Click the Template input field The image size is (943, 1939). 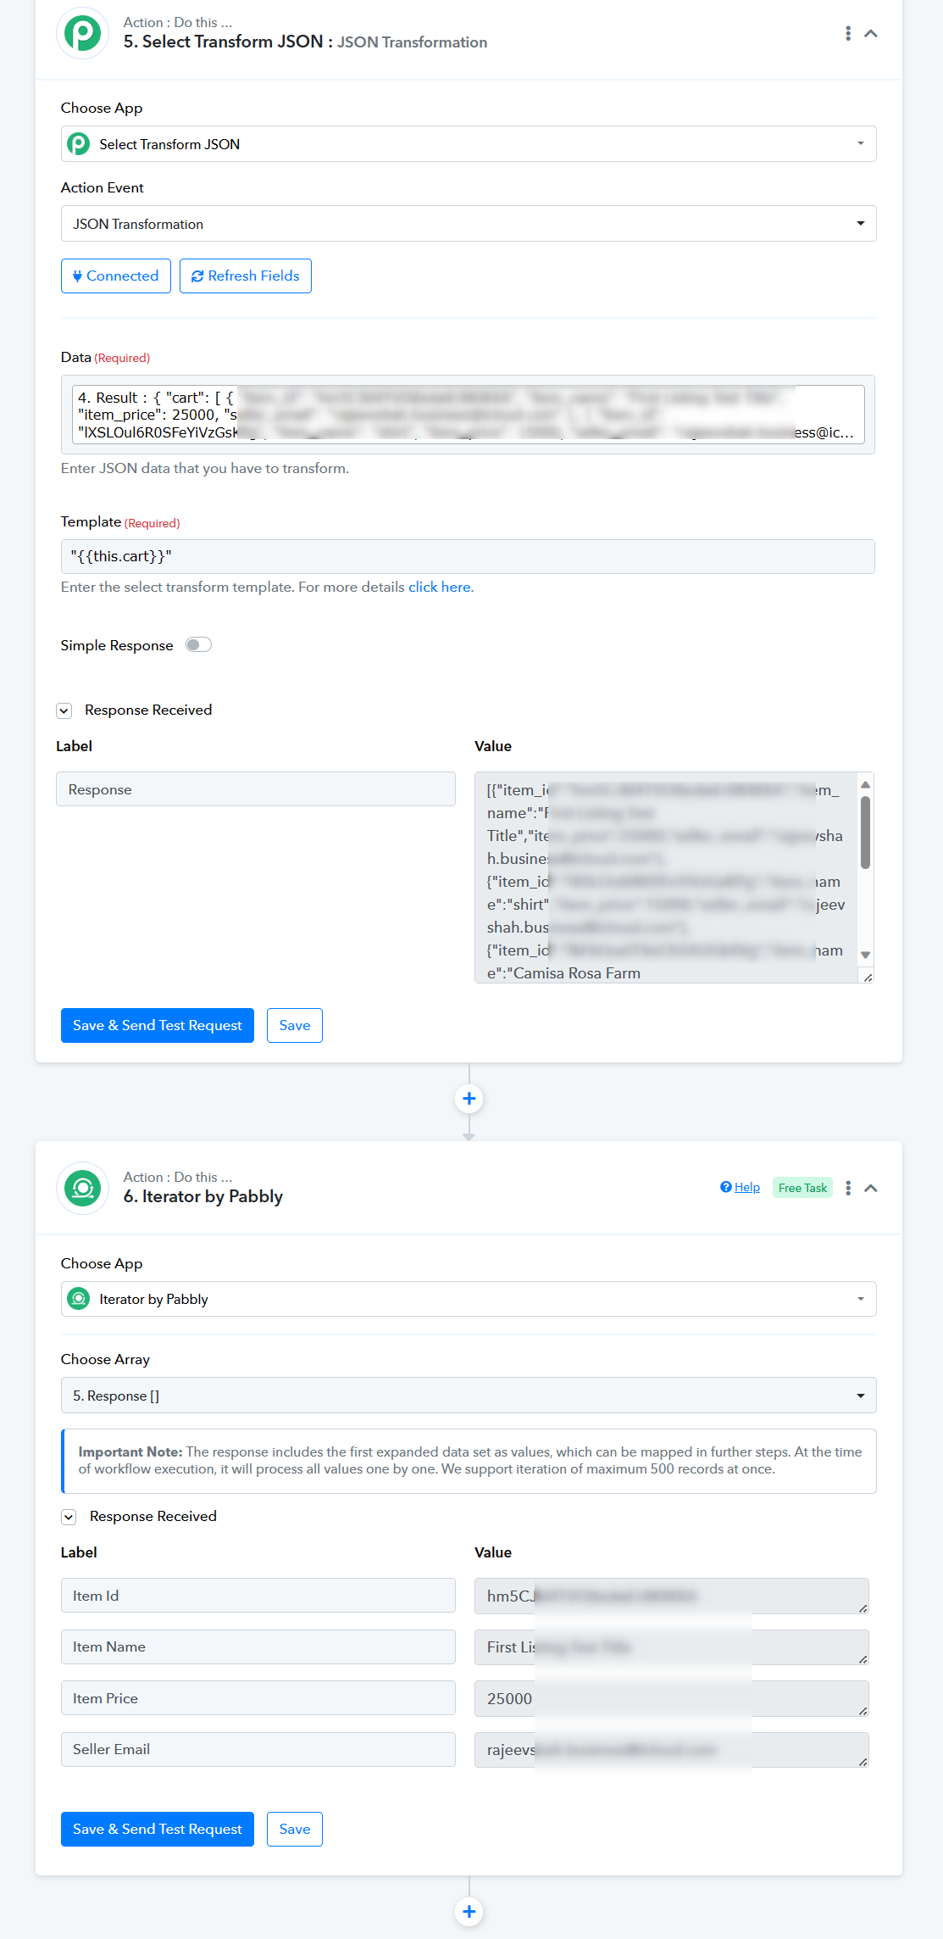pos(468,556)
